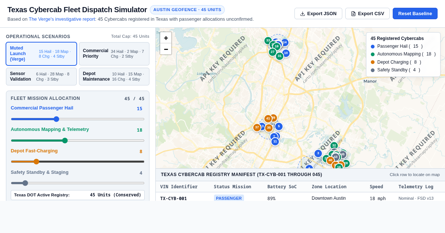The width and height of the screenshot is (445, 233).
Task: Click the gray Safety Standby legend dot
Action: [373, 70]
